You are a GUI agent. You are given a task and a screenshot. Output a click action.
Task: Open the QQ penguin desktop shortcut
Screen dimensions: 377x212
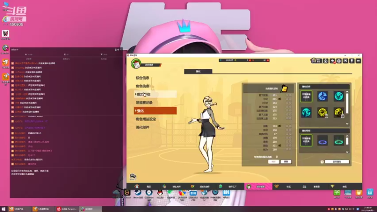(x=160, y=193)
